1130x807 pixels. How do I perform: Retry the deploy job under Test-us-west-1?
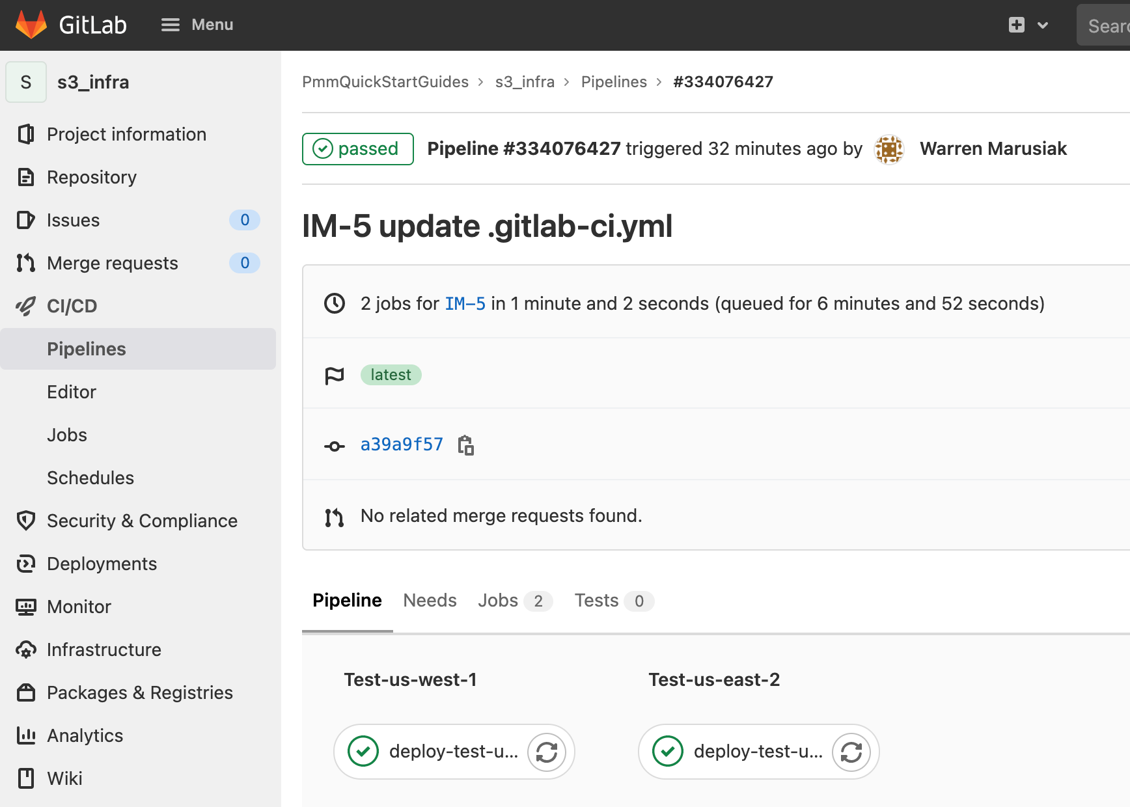(x=547, y=752)
